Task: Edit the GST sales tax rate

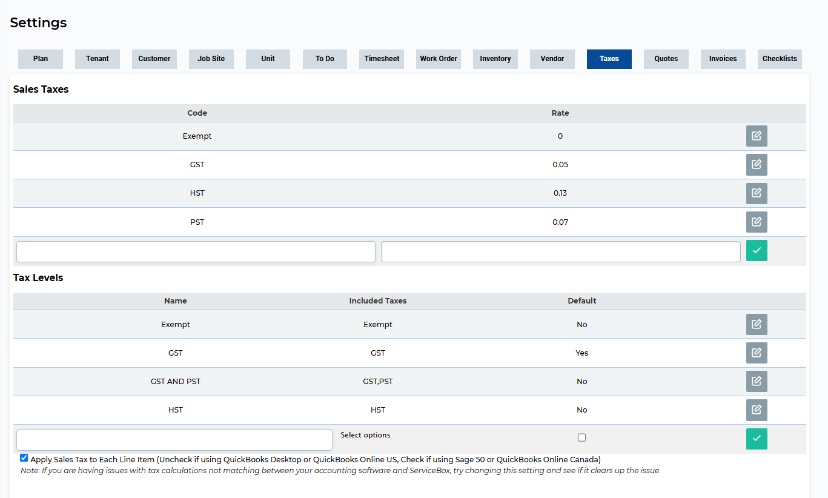Action: pyautogui.click(x=757, y=164)
